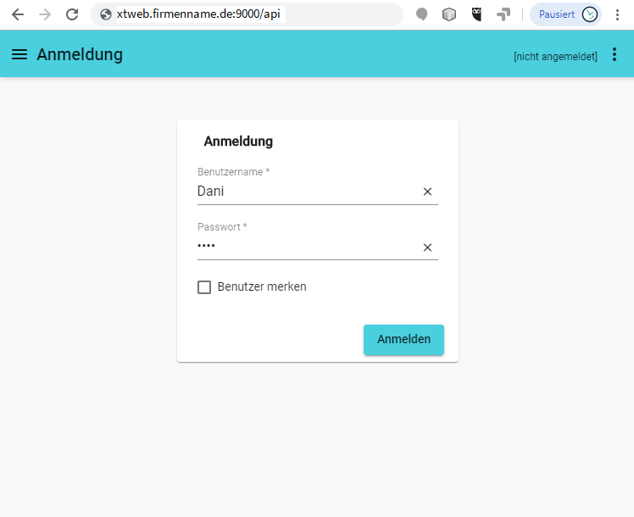
Task: Open the app header three-dot menu
Action: tap(615, 54)
